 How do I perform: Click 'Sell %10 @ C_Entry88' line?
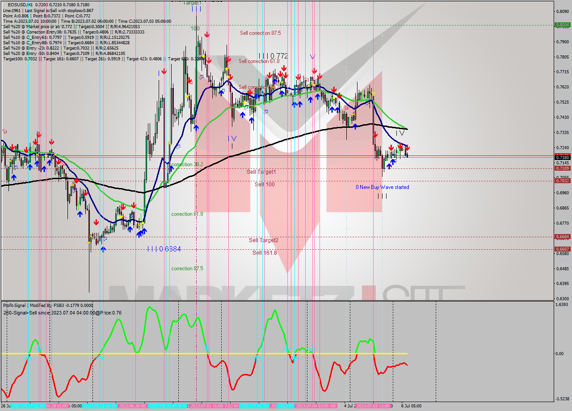66,42
